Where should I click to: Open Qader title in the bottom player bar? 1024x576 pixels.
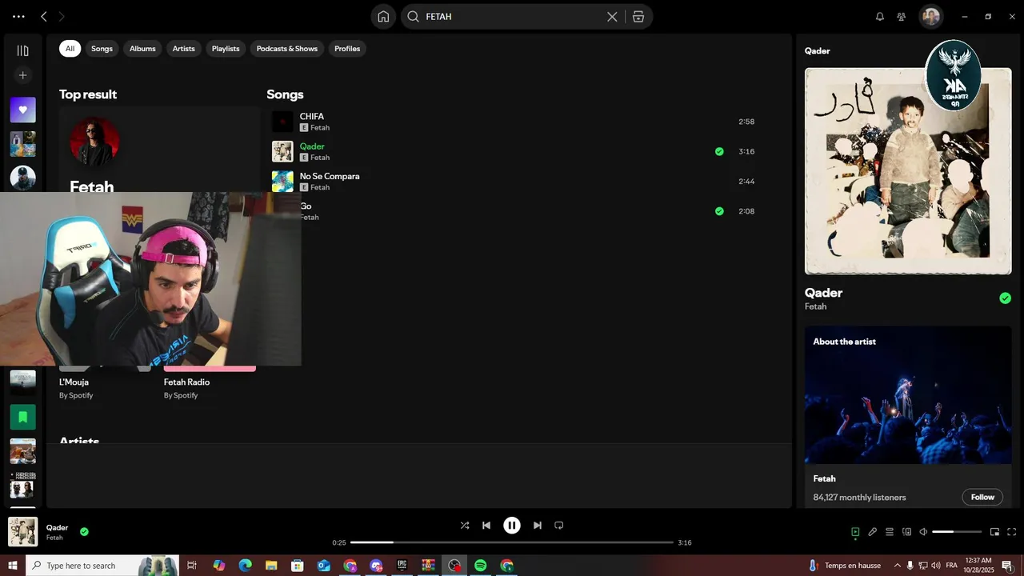point(57,528)
